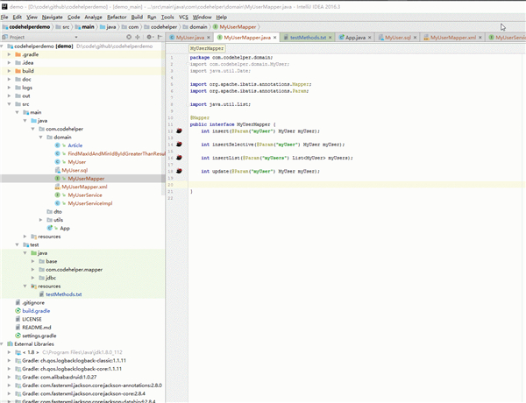This screenshot has width=526, height=403.
Task: Switch to the MyUser.sql tab
Action: (397, 39)
